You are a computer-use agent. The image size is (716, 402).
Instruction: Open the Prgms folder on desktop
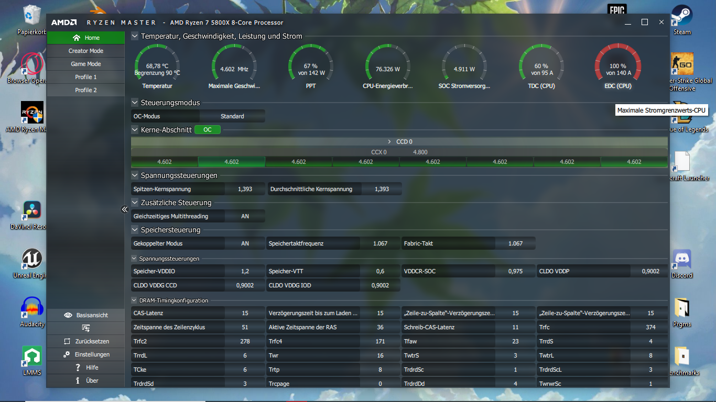coord(682,312)
